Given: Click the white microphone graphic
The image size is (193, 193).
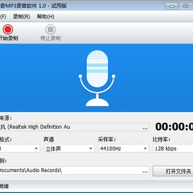Looking at the screenshot, I should [97, 78].
